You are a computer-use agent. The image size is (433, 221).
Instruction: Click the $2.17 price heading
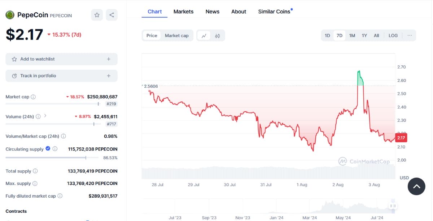pos(24,34)
